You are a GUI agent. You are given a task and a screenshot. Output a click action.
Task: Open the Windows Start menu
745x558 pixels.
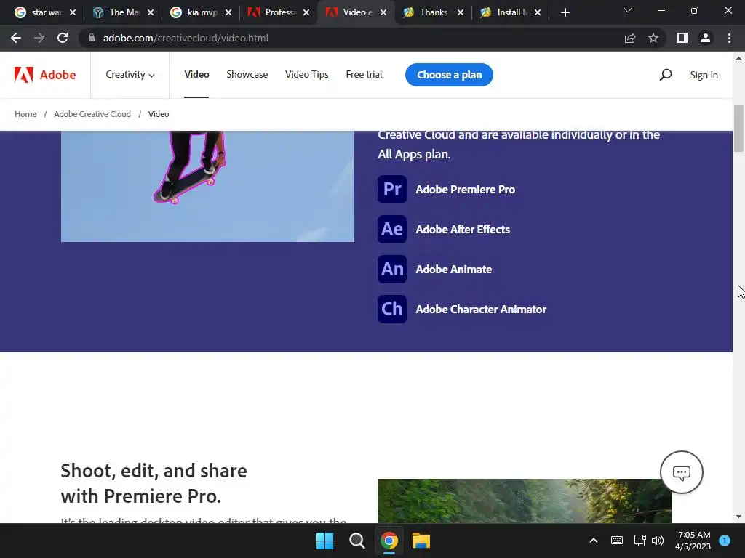pos(325,541)
